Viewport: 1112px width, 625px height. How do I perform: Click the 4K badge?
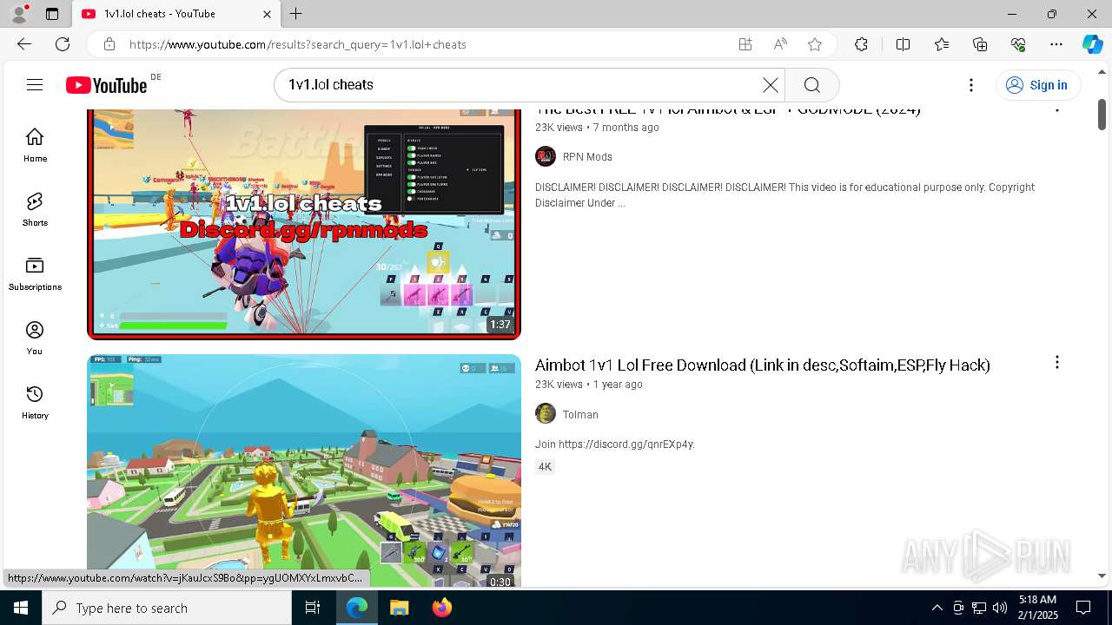pos(545,467)
